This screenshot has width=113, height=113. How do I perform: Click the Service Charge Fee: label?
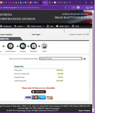(22, 74)
